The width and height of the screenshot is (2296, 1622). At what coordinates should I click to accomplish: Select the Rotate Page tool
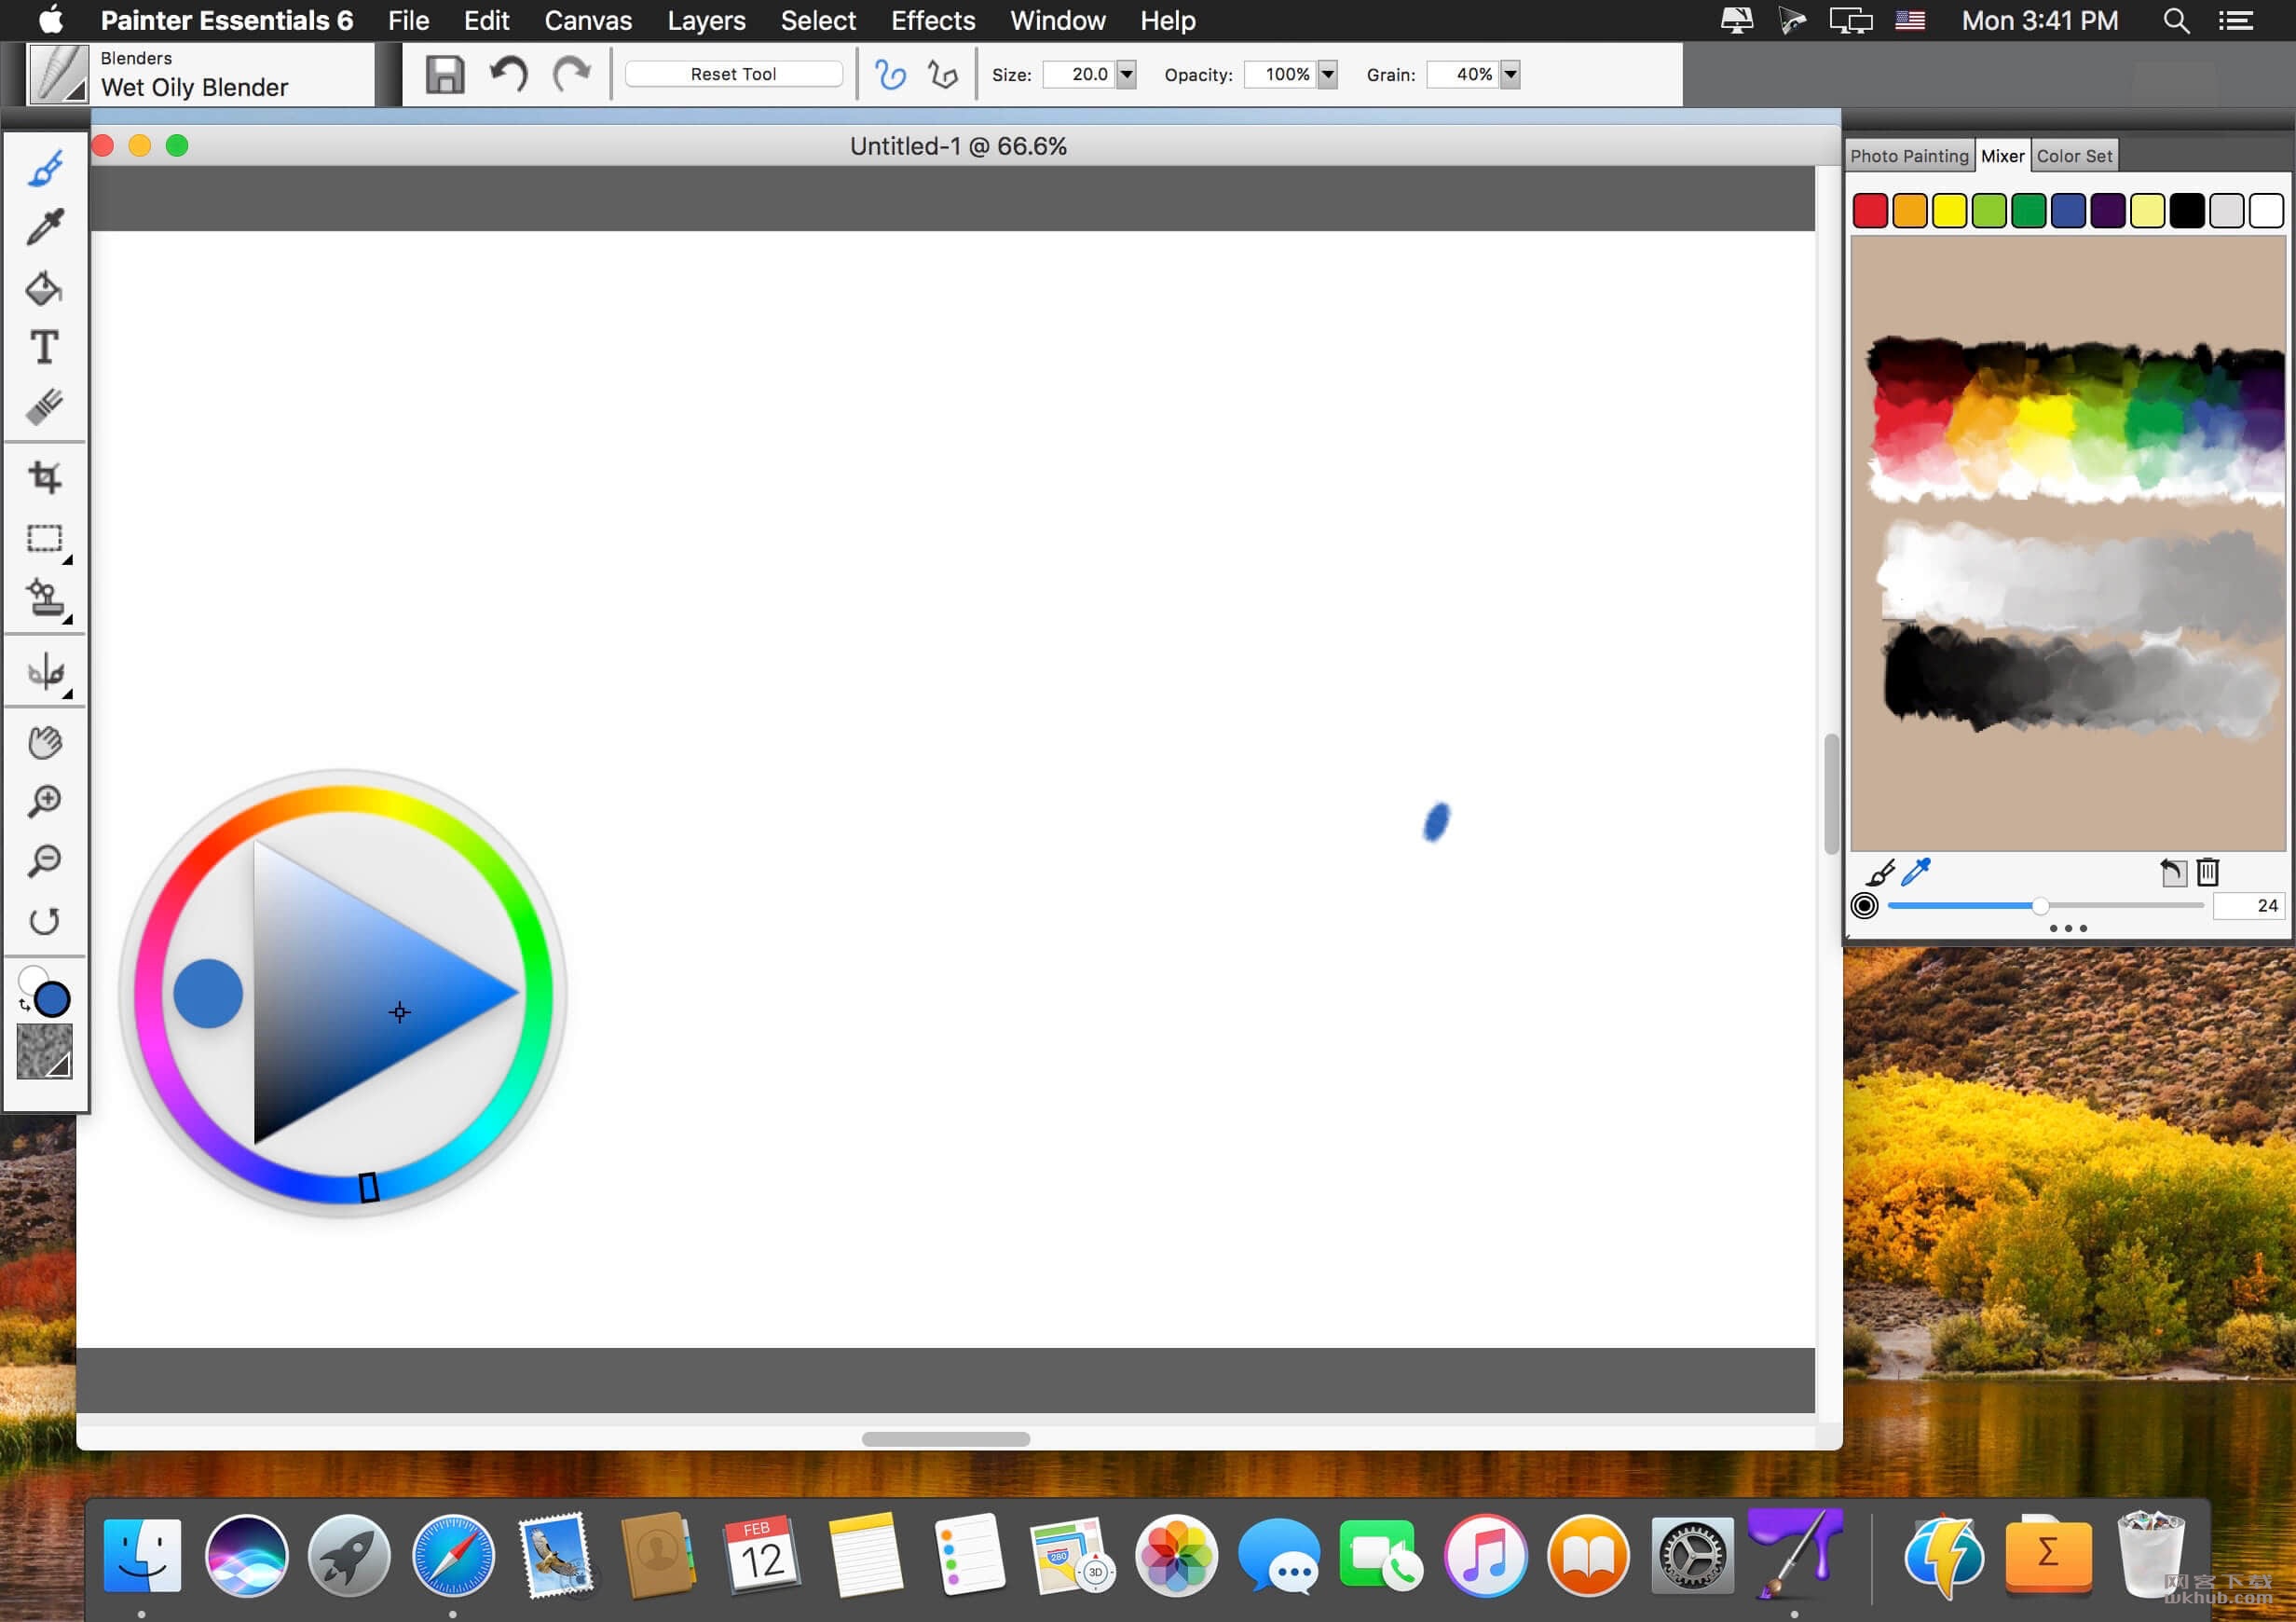coord(45,921)
